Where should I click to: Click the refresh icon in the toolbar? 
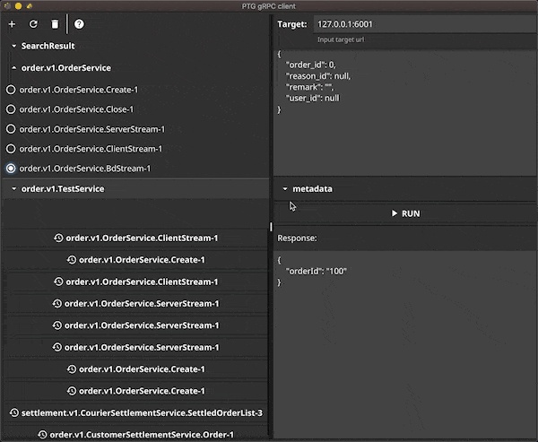click(33, 24)
